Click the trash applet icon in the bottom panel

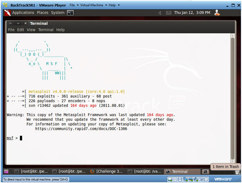click(237, 172)
